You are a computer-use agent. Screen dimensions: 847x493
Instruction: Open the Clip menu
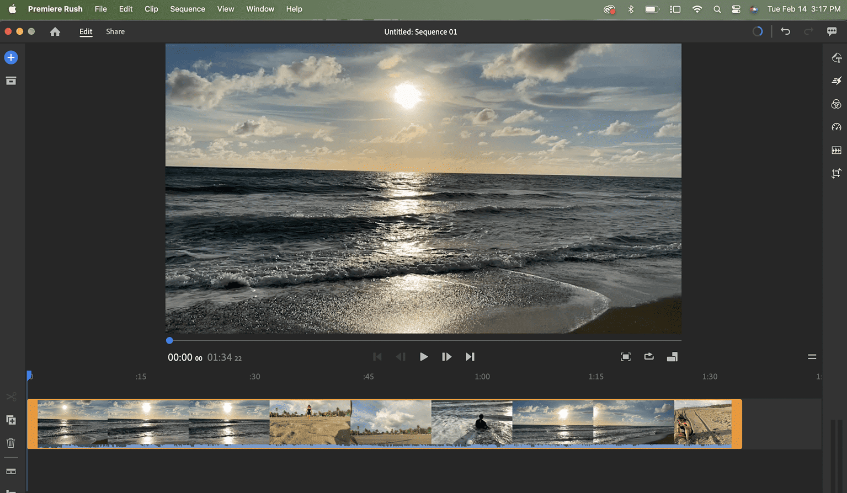tap(151, 9)
